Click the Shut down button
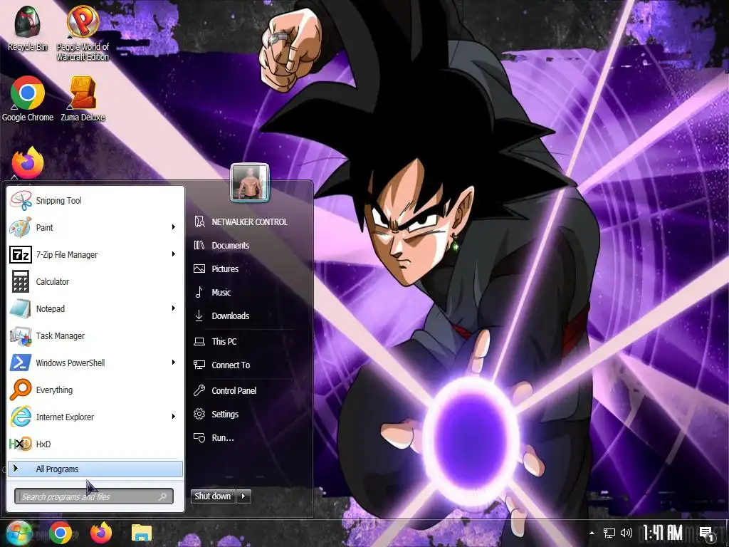Screen dimensions: 729x547 click(214, 496)
